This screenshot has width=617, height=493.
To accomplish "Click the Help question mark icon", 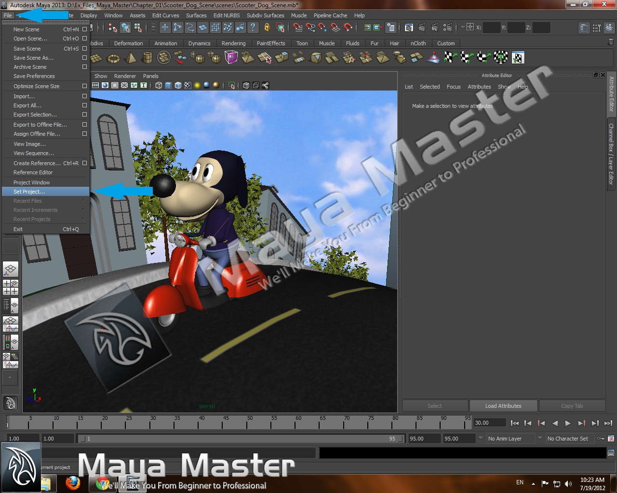I will [x=253, y=27].
